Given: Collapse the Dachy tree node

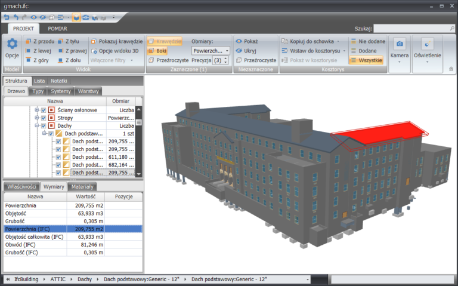Looking at the screenshot, I should (37, 126).
